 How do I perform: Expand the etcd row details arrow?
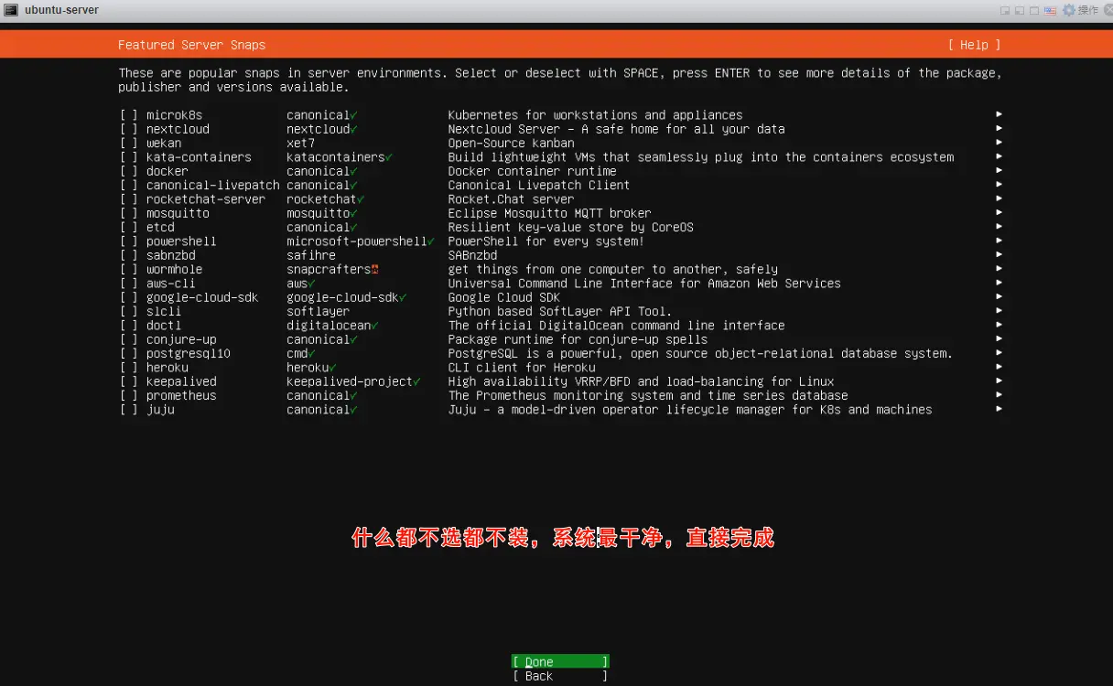point(999,228)
